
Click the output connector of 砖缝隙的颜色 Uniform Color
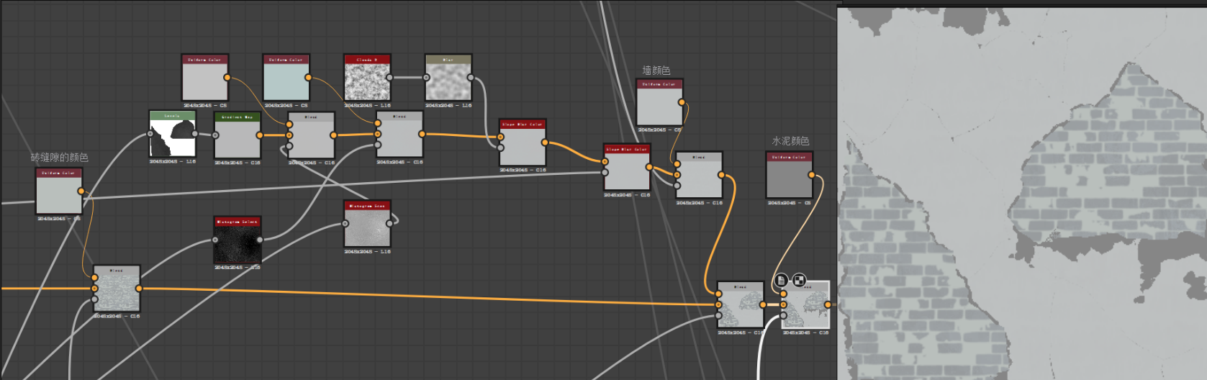81,191
